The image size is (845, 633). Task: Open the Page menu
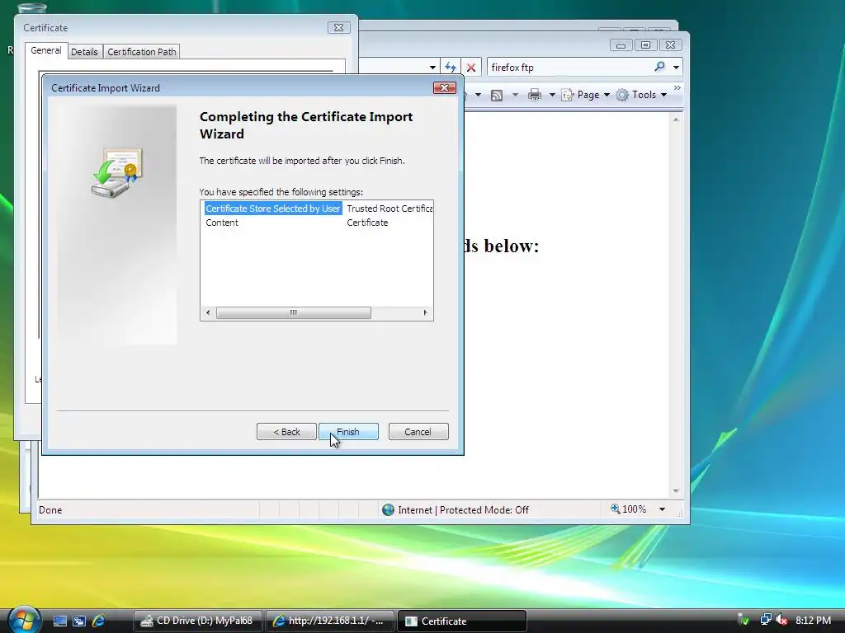pos(586,95)
